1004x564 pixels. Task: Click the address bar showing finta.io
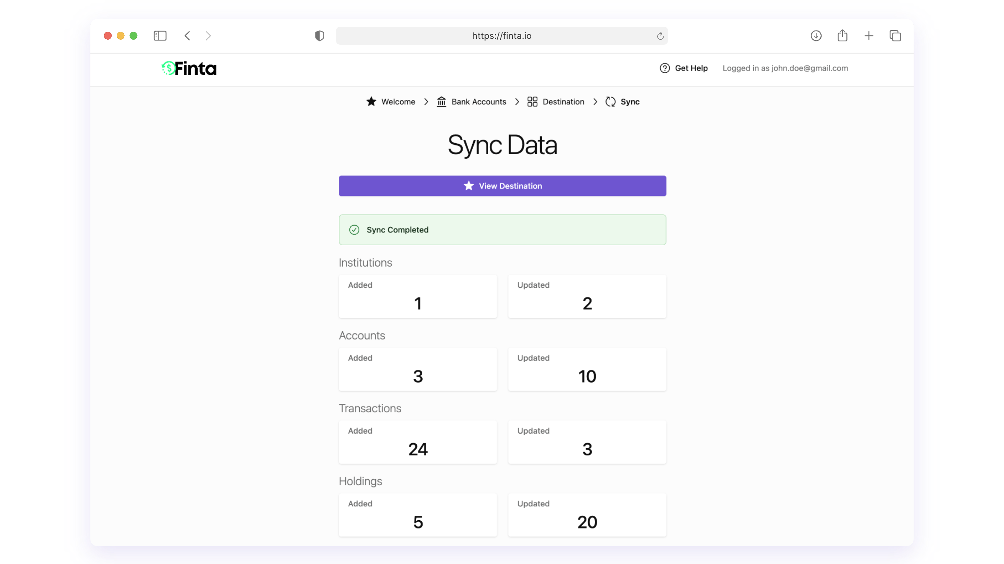501,36
